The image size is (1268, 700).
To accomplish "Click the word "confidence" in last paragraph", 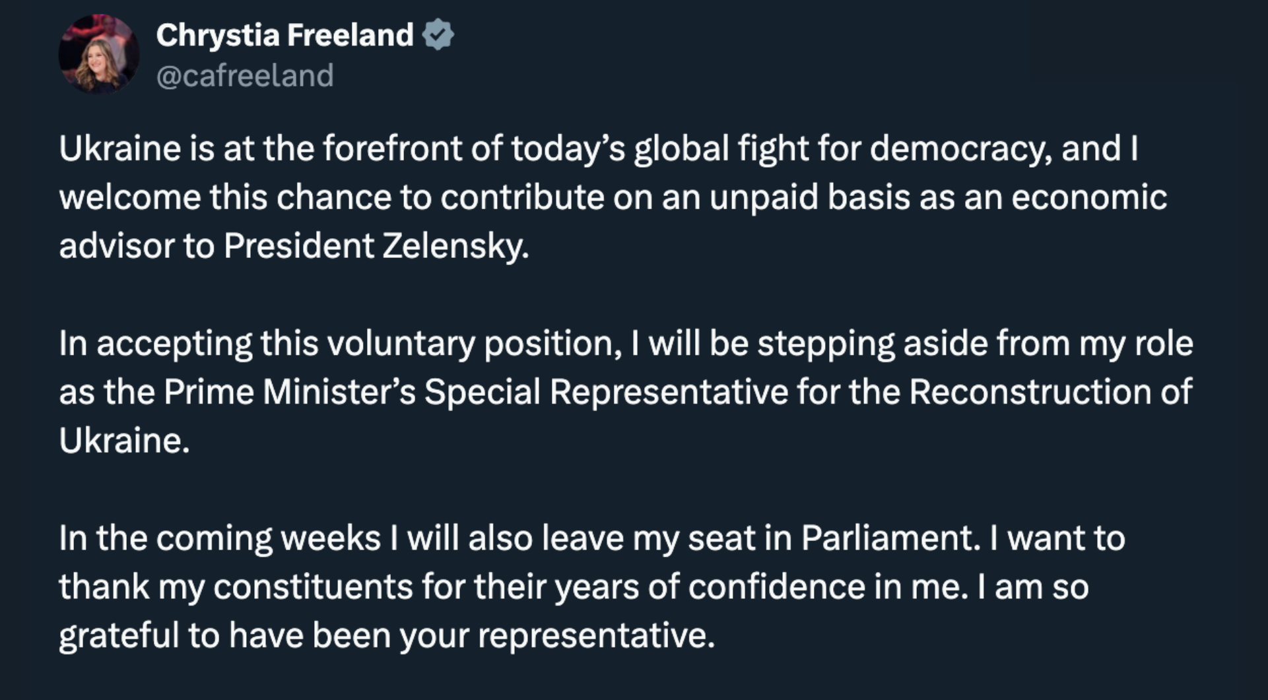I will (x=776, y=587).
